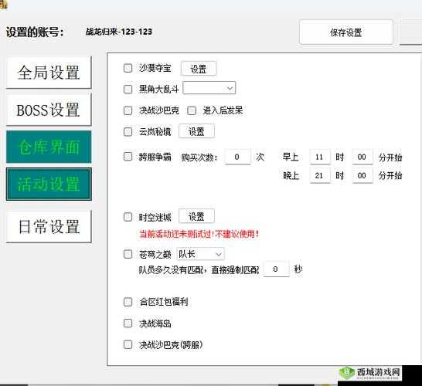Enable the 沙漠夺宝 checkbox

tap(128, 68)
